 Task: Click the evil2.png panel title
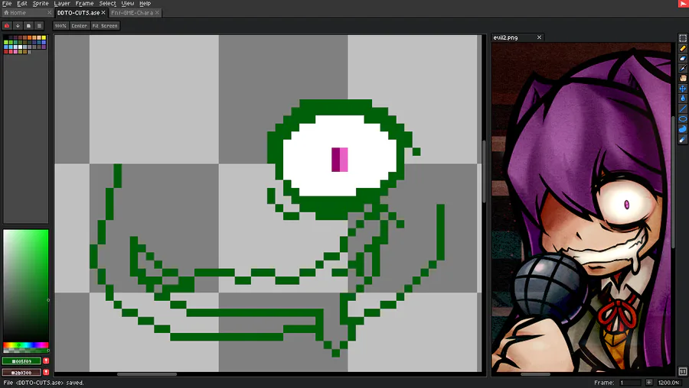pyautogui.click(x=505, y=37)
